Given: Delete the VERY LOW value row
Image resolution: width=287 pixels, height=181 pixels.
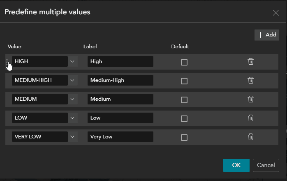Looking at the screenshot, I should 251,137.
